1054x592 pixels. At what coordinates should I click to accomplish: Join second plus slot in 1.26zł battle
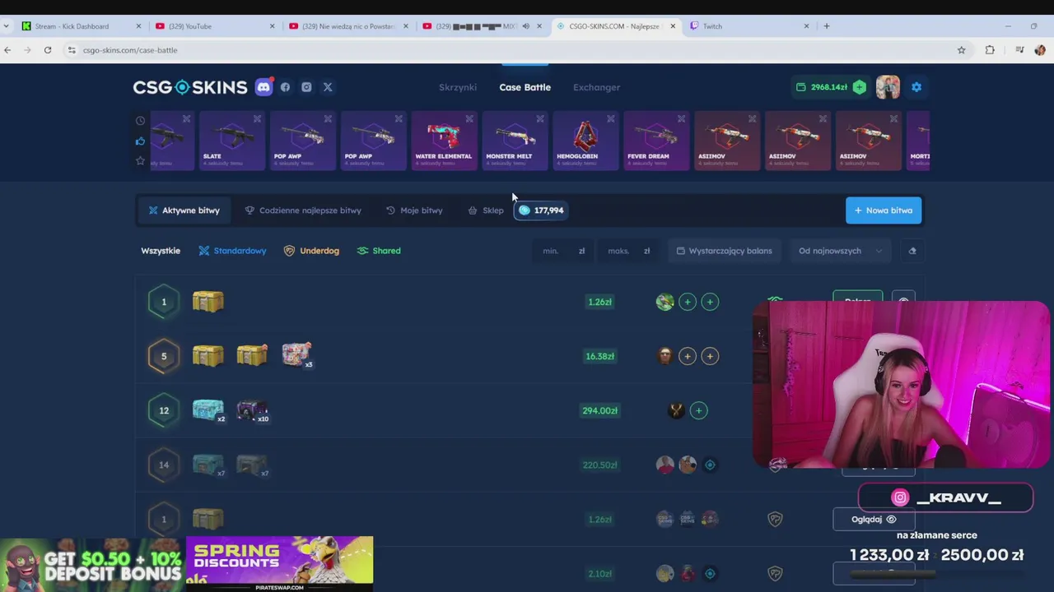[x=710, y=302]
